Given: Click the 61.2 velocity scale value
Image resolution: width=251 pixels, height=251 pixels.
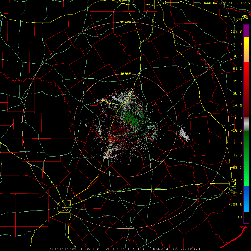Looking at the screenshot, I should point(237,69).
